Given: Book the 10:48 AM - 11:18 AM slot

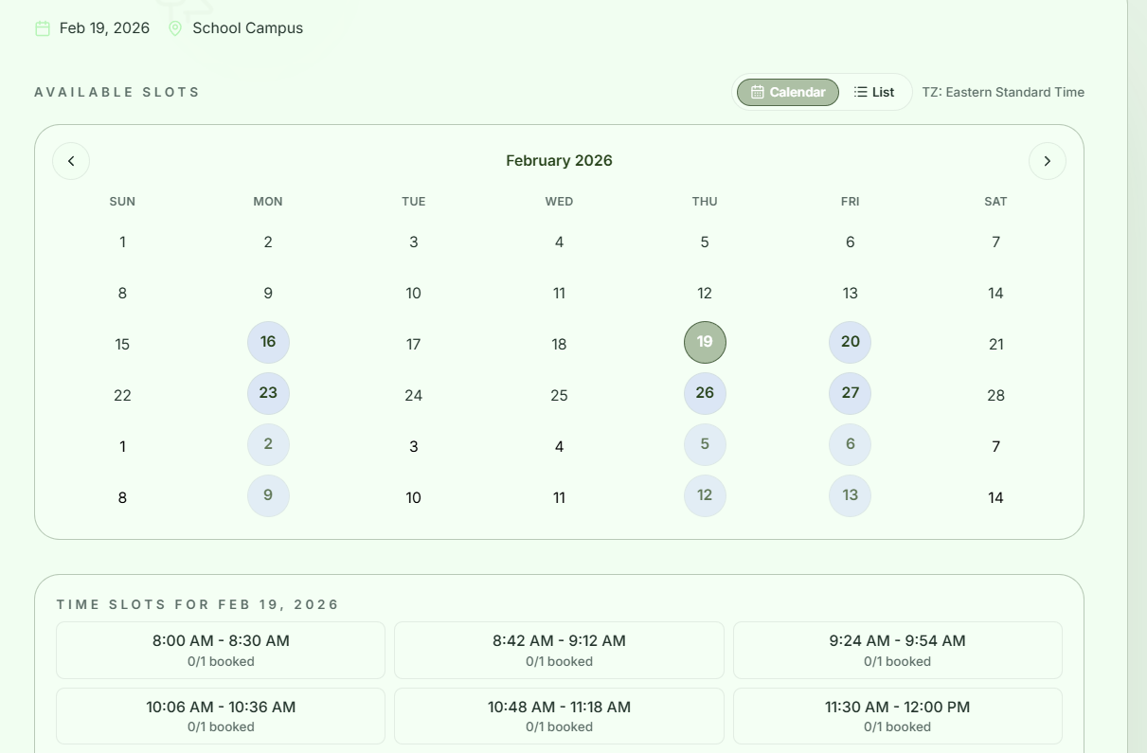Looking at the screenshot, I should coord(559,716).
